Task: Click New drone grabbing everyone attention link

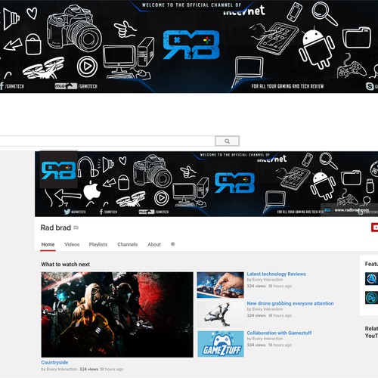Action: [290, 303]
